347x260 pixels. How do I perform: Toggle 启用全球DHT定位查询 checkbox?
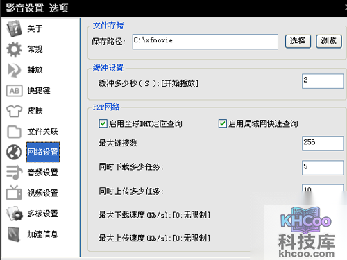(103, 123)
